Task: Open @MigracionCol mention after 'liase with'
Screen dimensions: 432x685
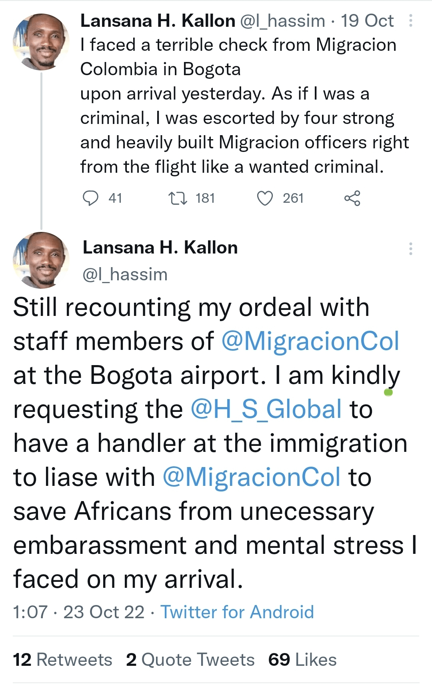Action: point(252,477)
